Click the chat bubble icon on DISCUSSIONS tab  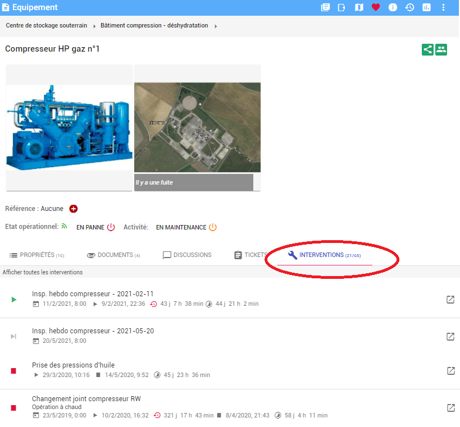[x=167, y=255]
